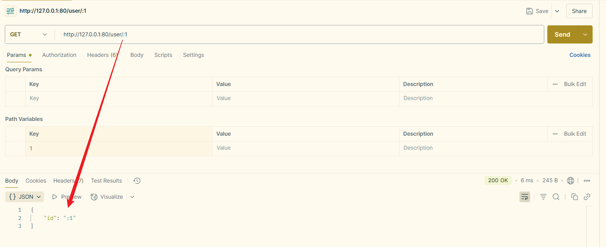Open the response Cookies tab
606x247 pixels.
click(x=36, y=181)
